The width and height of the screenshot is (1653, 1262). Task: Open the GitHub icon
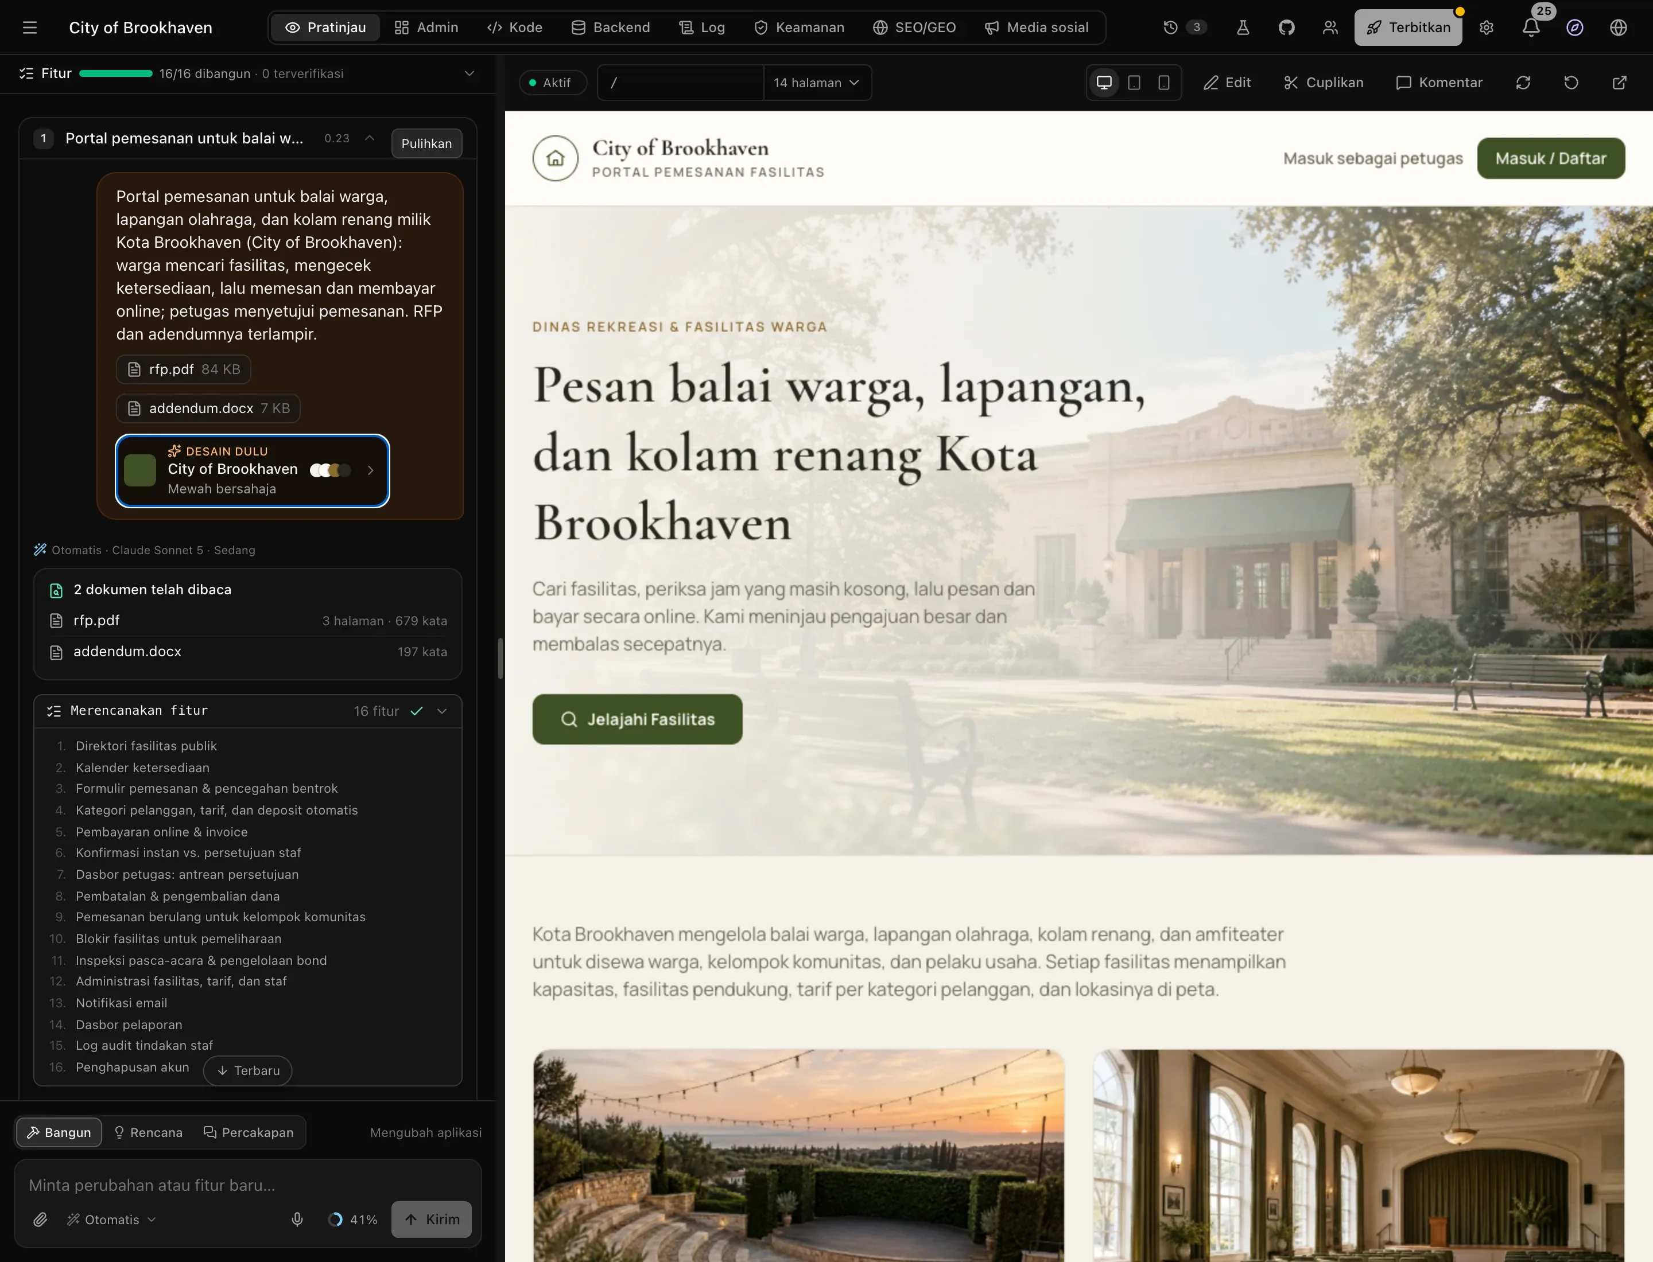point(1287,28)
